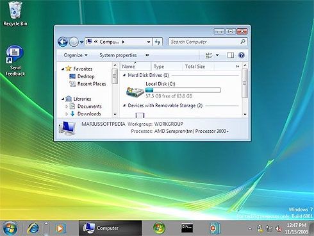Collapse the Favorites tree group
Viewport: 314px width, 236px height.
(63, 69)
